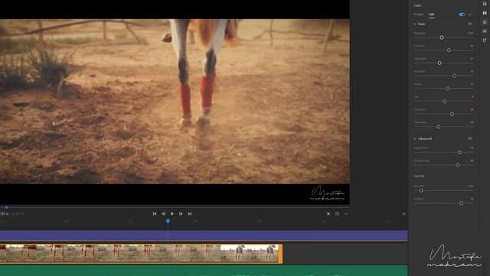Click the Faded Film value field

472,148
